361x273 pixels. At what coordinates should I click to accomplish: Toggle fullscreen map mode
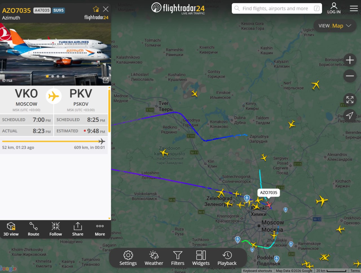pyautogui.click(x=350, y=100)
